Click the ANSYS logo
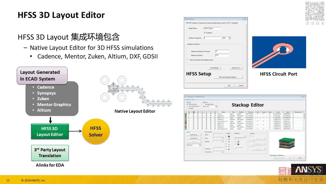Viewport: 326px width, 184px height. point(308,170)
